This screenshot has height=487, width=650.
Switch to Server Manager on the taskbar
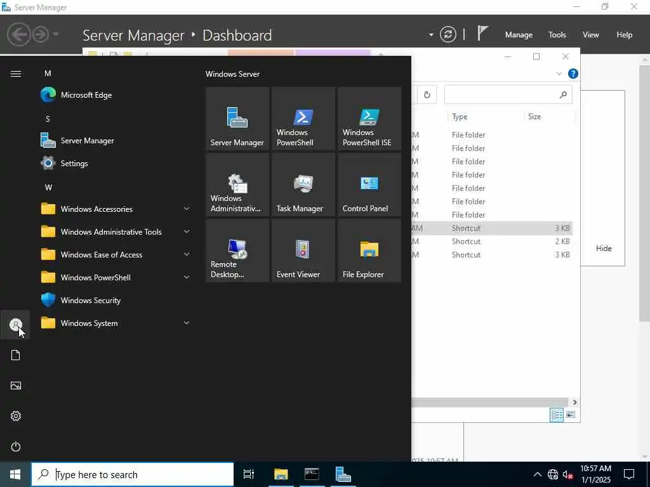[343, 474]
